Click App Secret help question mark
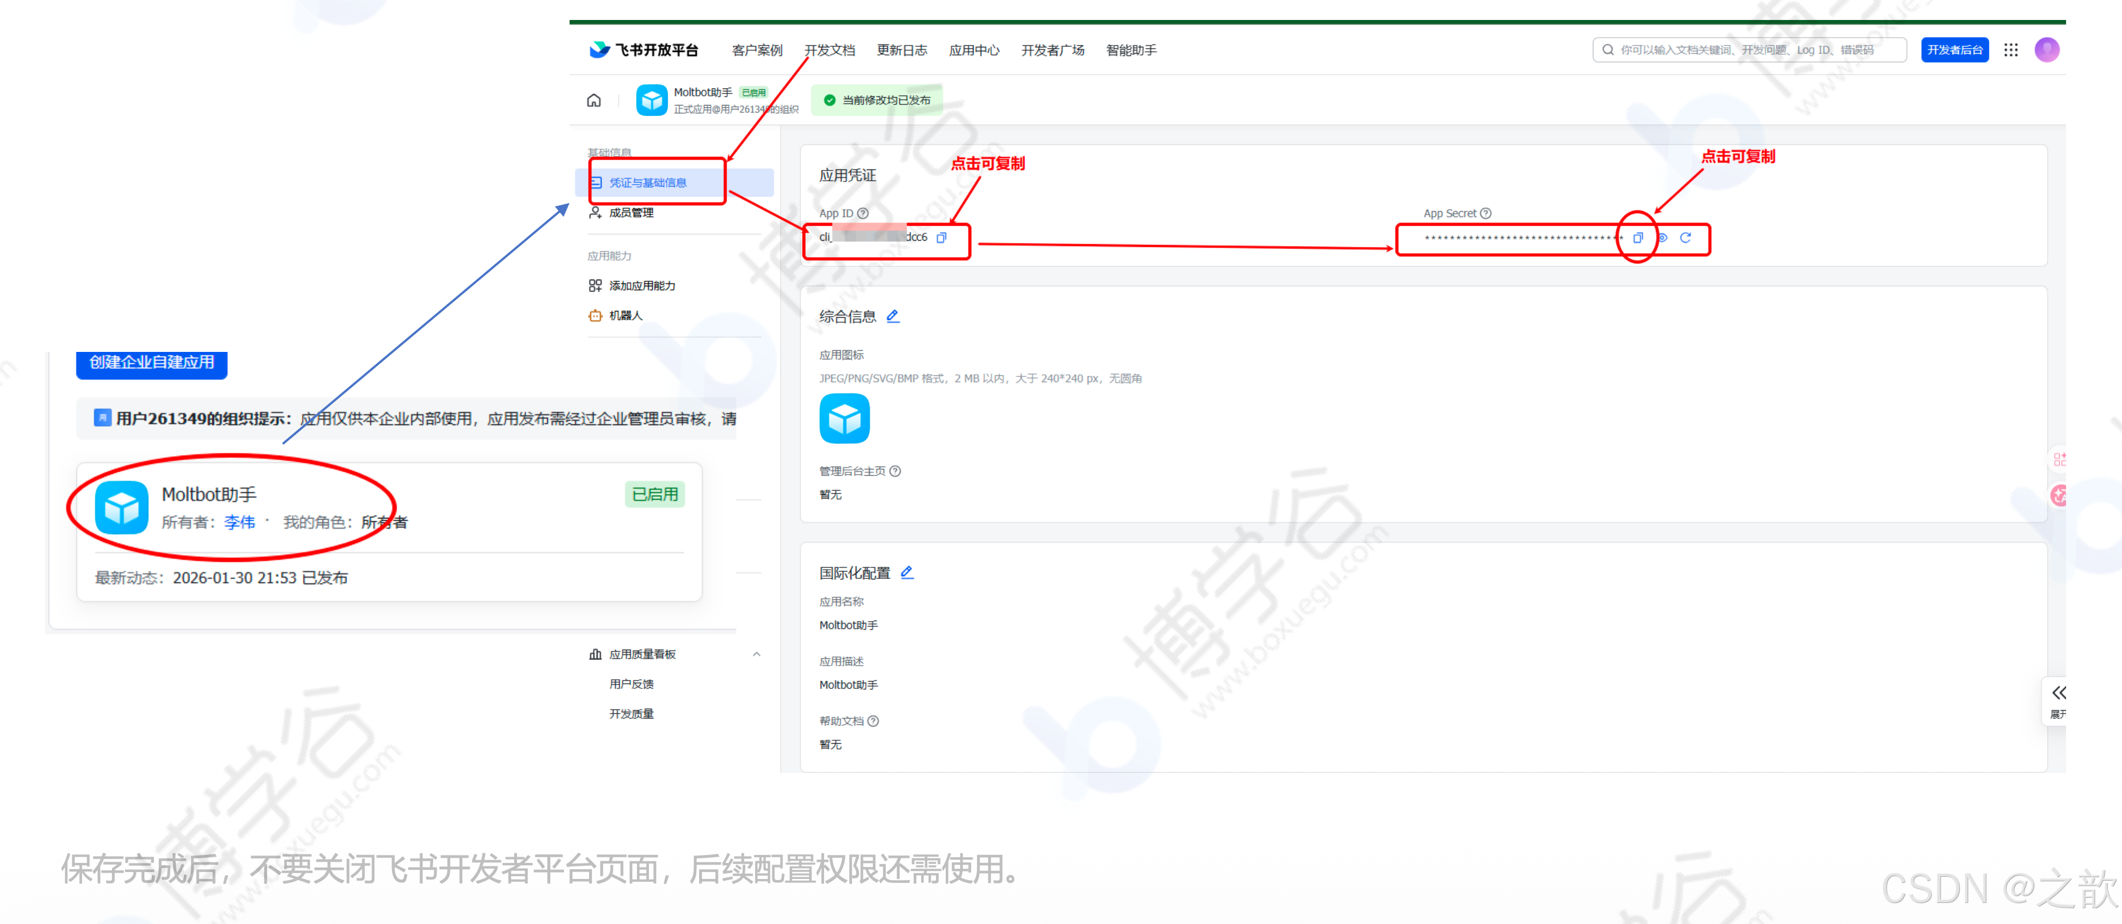This screenshot has height=924, width=2122. (x=1486, y=213)
